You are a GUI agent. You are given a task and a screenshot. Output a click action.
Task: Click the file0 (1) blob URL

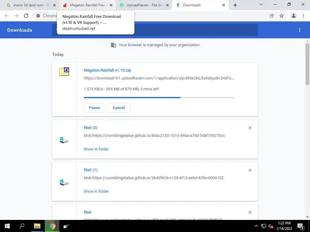point(153,178)
